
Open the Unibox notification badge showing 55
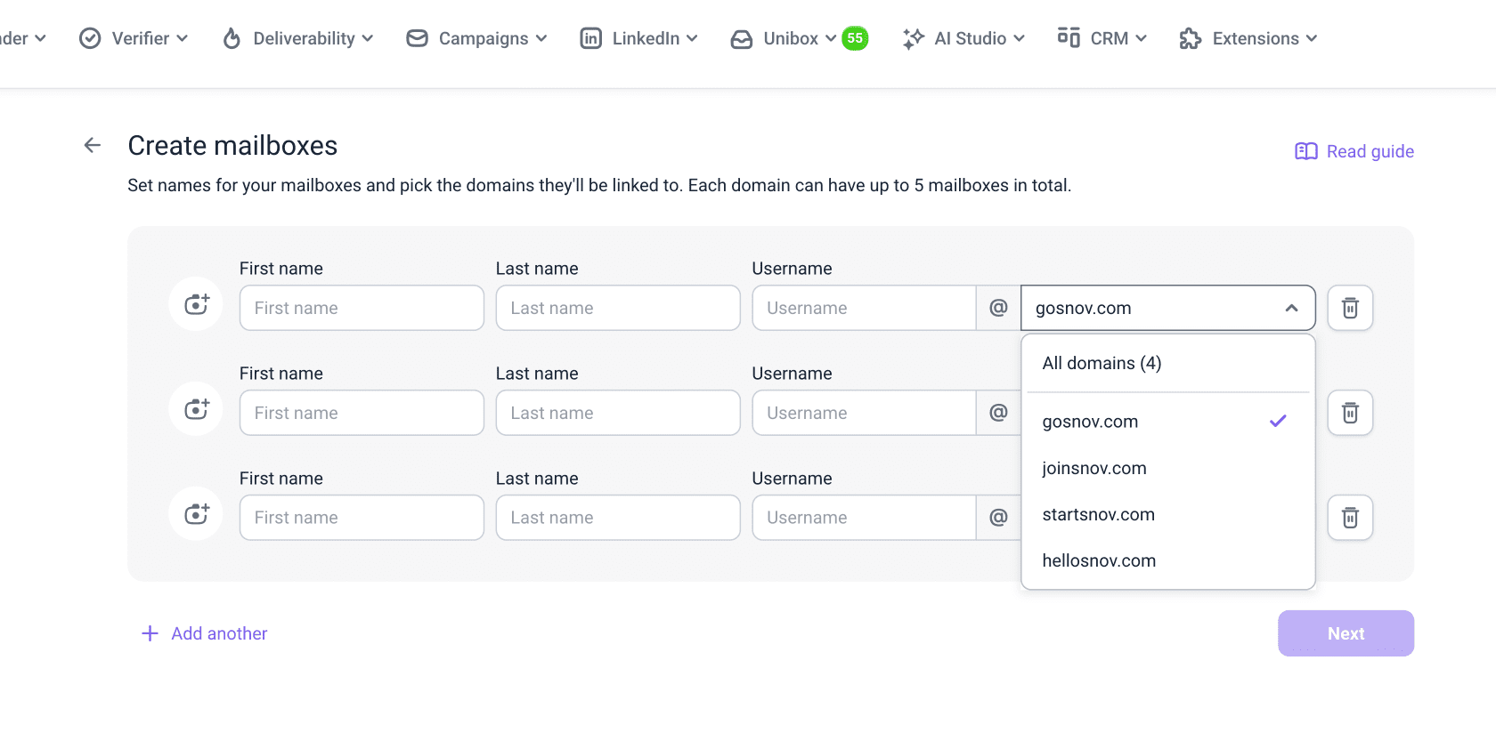click(x=855, y=38)
